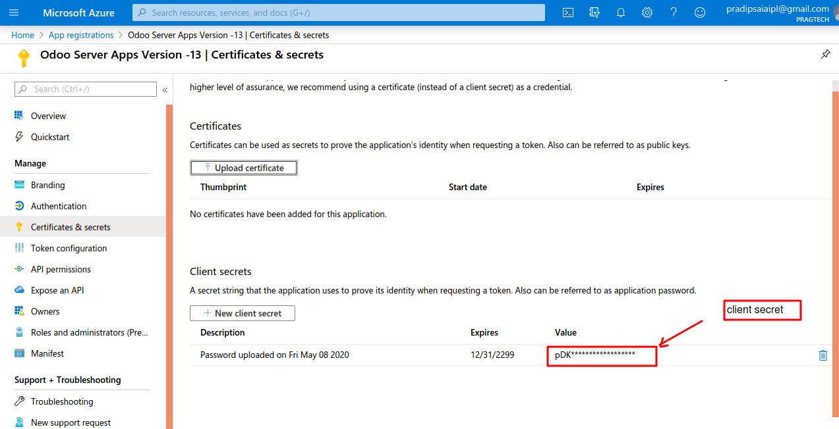Click the sidebar Search field
839x429 pixels.
tap(86, 89)
